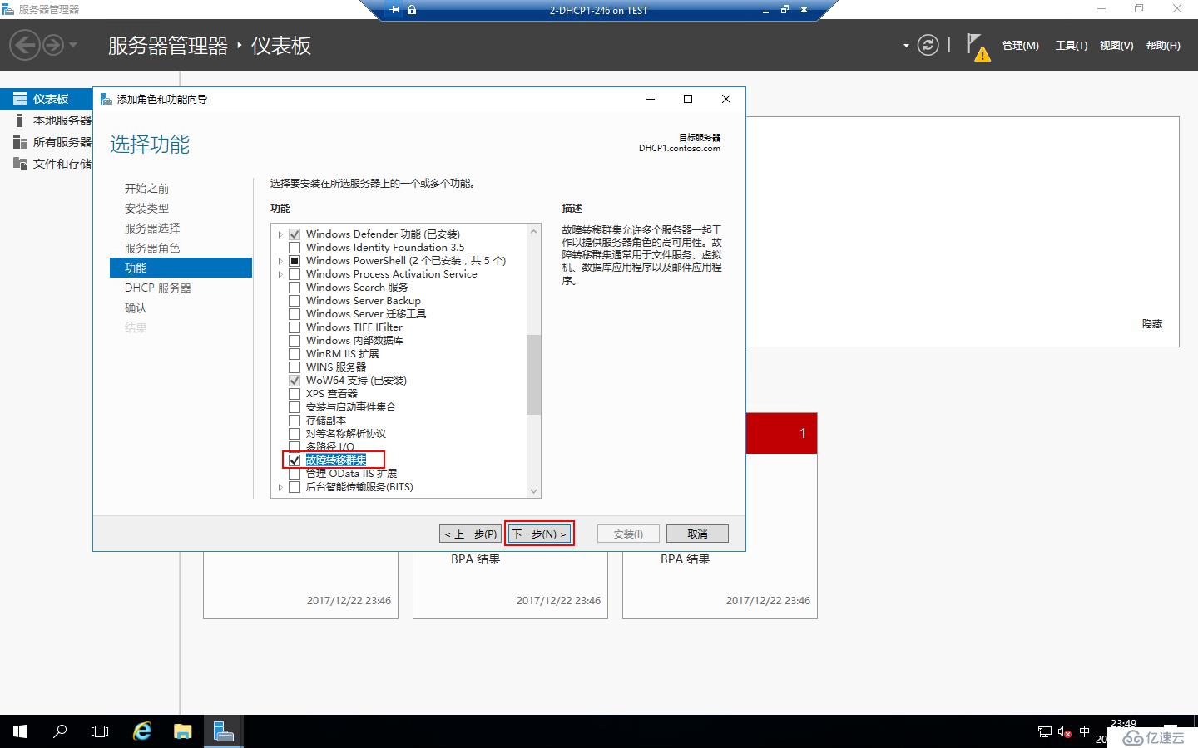The width and height of the screenshot is (1198, 748).
Task: Check Windows Process Activation Service
Action: (x=295, y=274)
